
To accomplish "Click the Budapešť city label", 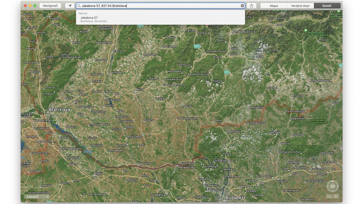I will click(x=236, y=197).
